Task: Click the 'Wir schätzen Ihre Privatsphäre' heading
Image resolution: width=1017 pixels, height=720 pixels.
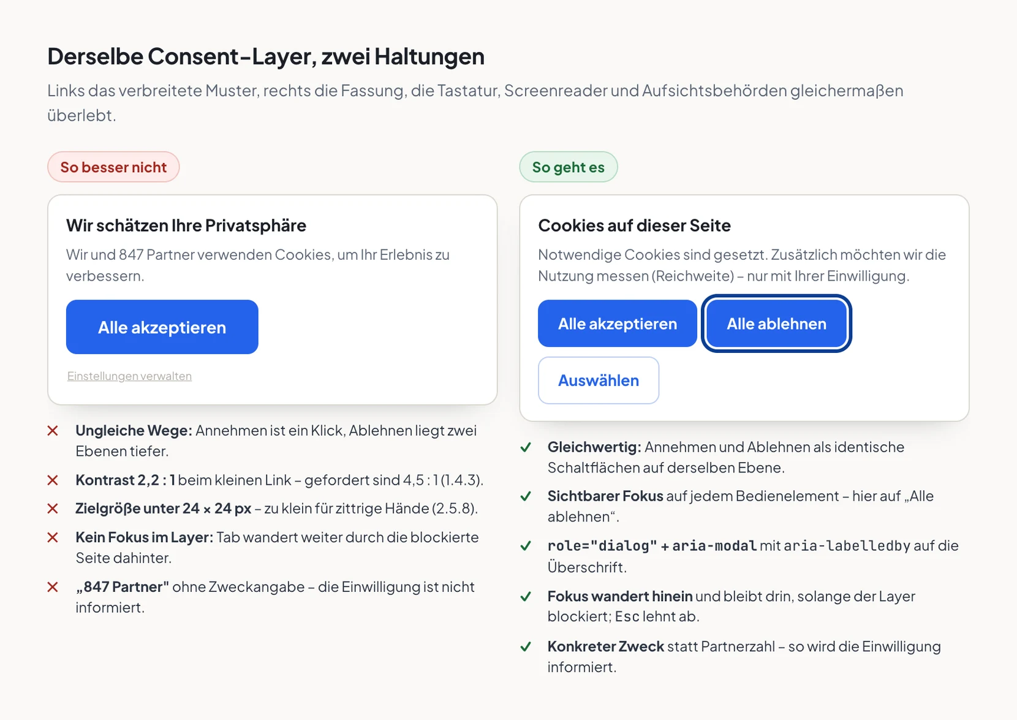Action: [186, 225]
